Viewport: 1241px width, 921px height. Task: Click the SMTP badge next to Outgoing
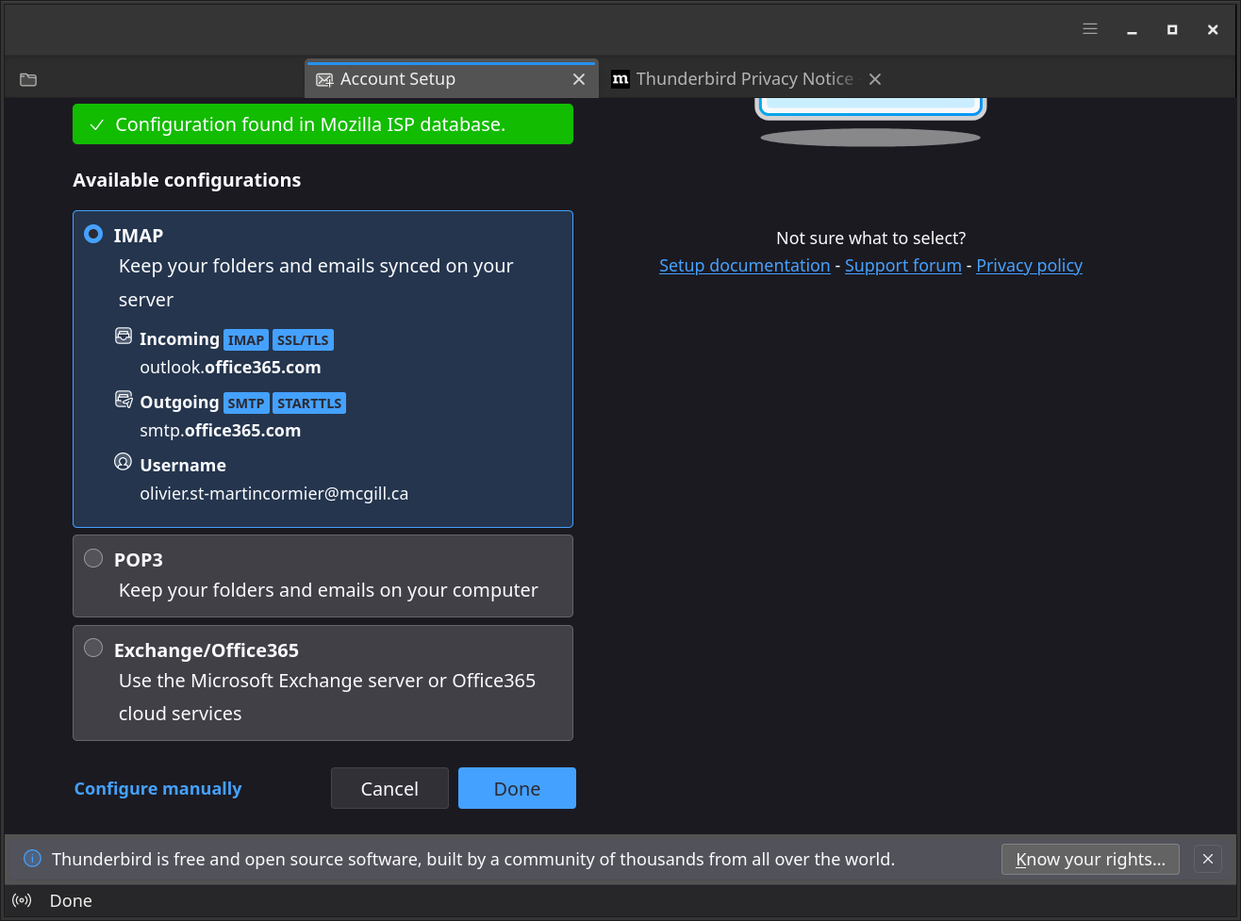[246, 403]
